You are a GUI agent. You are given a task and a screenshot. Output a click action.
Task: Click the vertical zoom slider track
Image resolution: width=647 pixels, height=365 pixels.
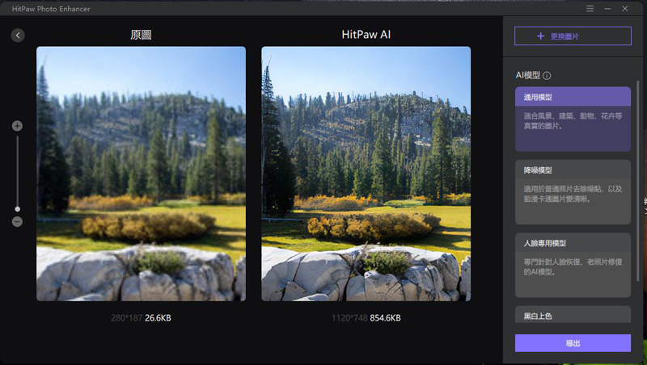[17, 171]
